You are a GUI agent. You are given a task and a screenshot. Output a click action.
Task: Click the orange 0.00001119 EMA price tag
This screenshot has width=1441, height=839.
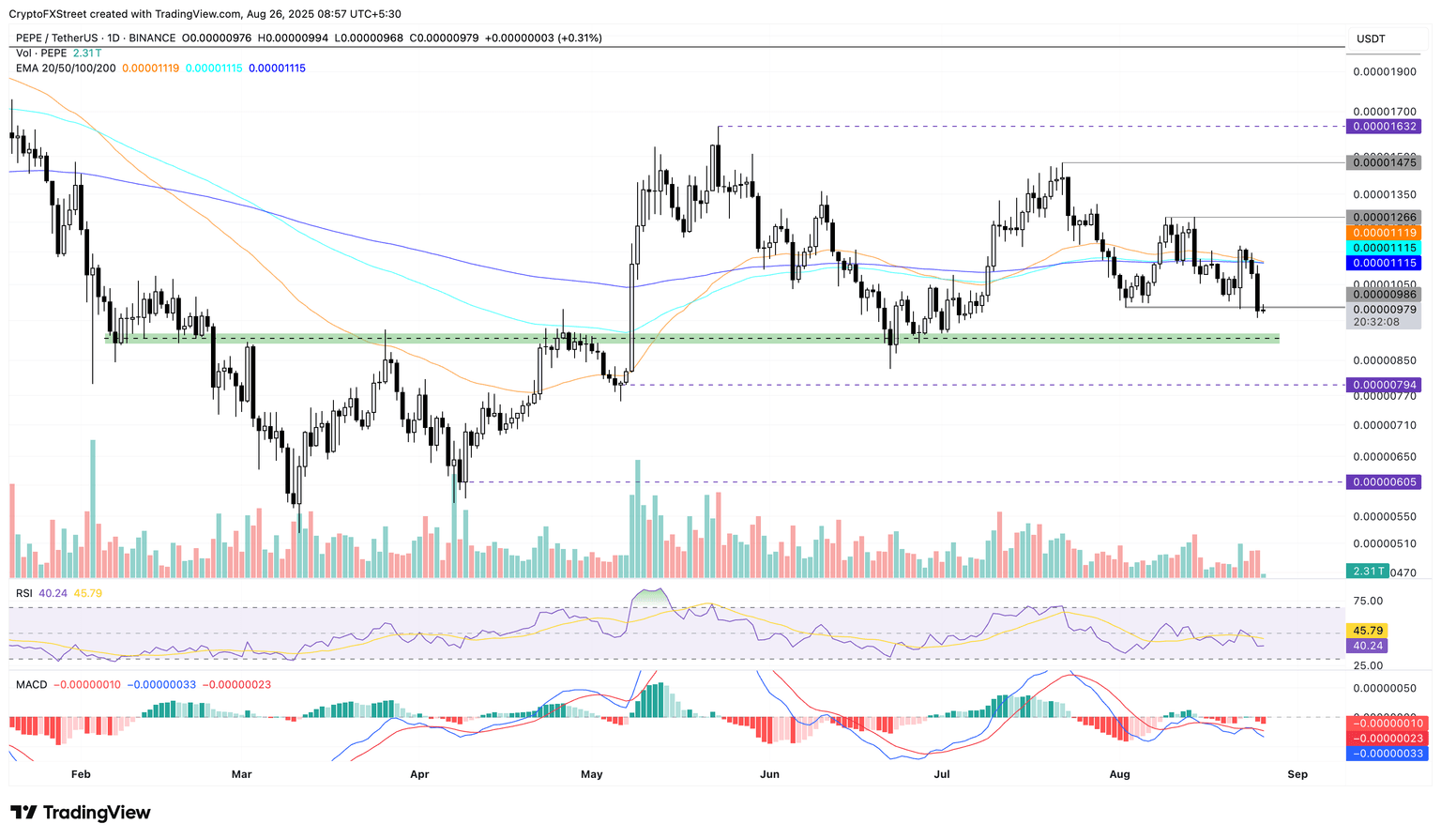(1383, 232)
